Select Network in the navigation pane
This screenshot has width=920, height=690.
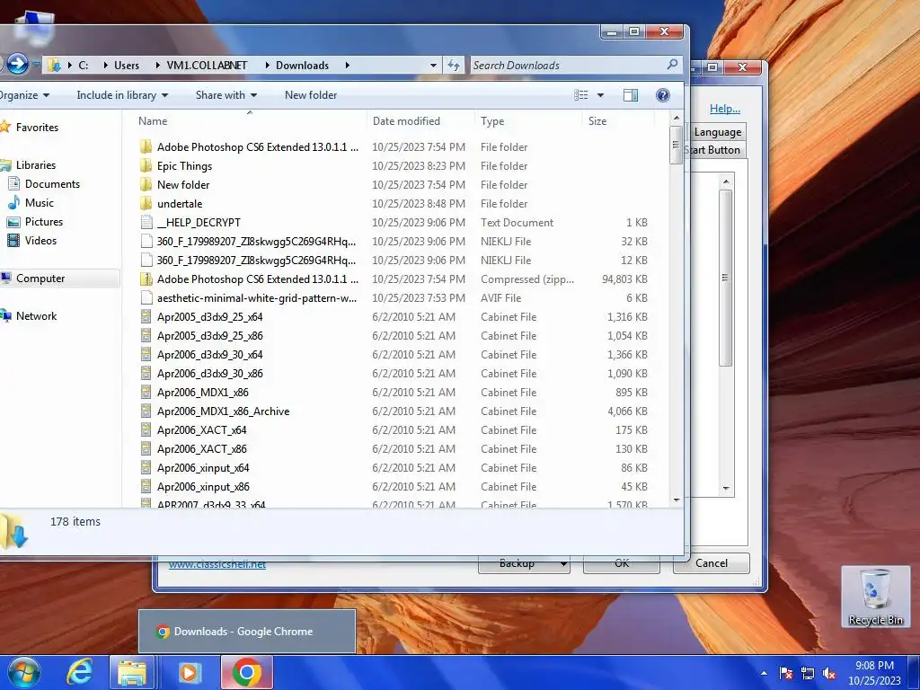coord(36,315)
